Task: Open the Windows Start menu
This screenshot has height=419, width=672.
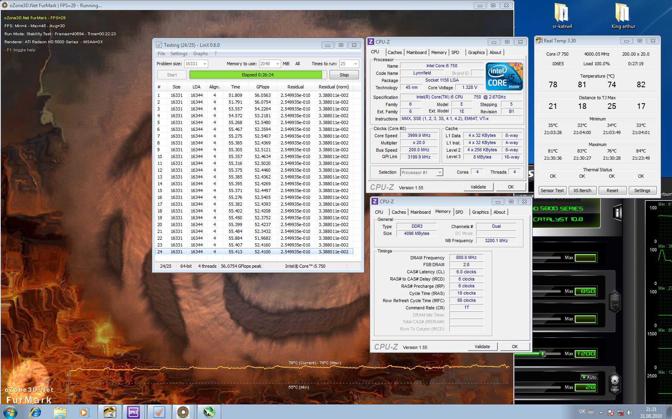Action: tap(10, 412)
